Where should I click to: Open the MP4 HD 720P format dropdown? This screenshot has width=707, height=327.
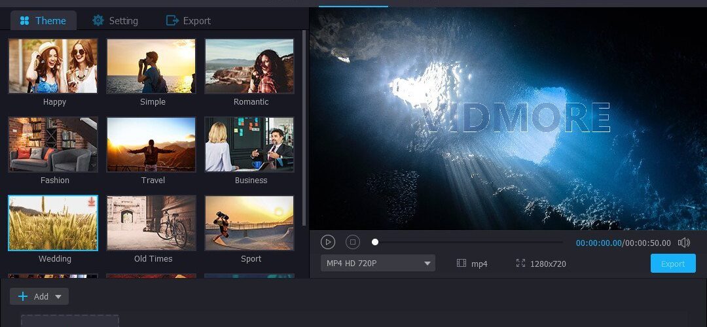pyautogui.click(x=378, y=263)
